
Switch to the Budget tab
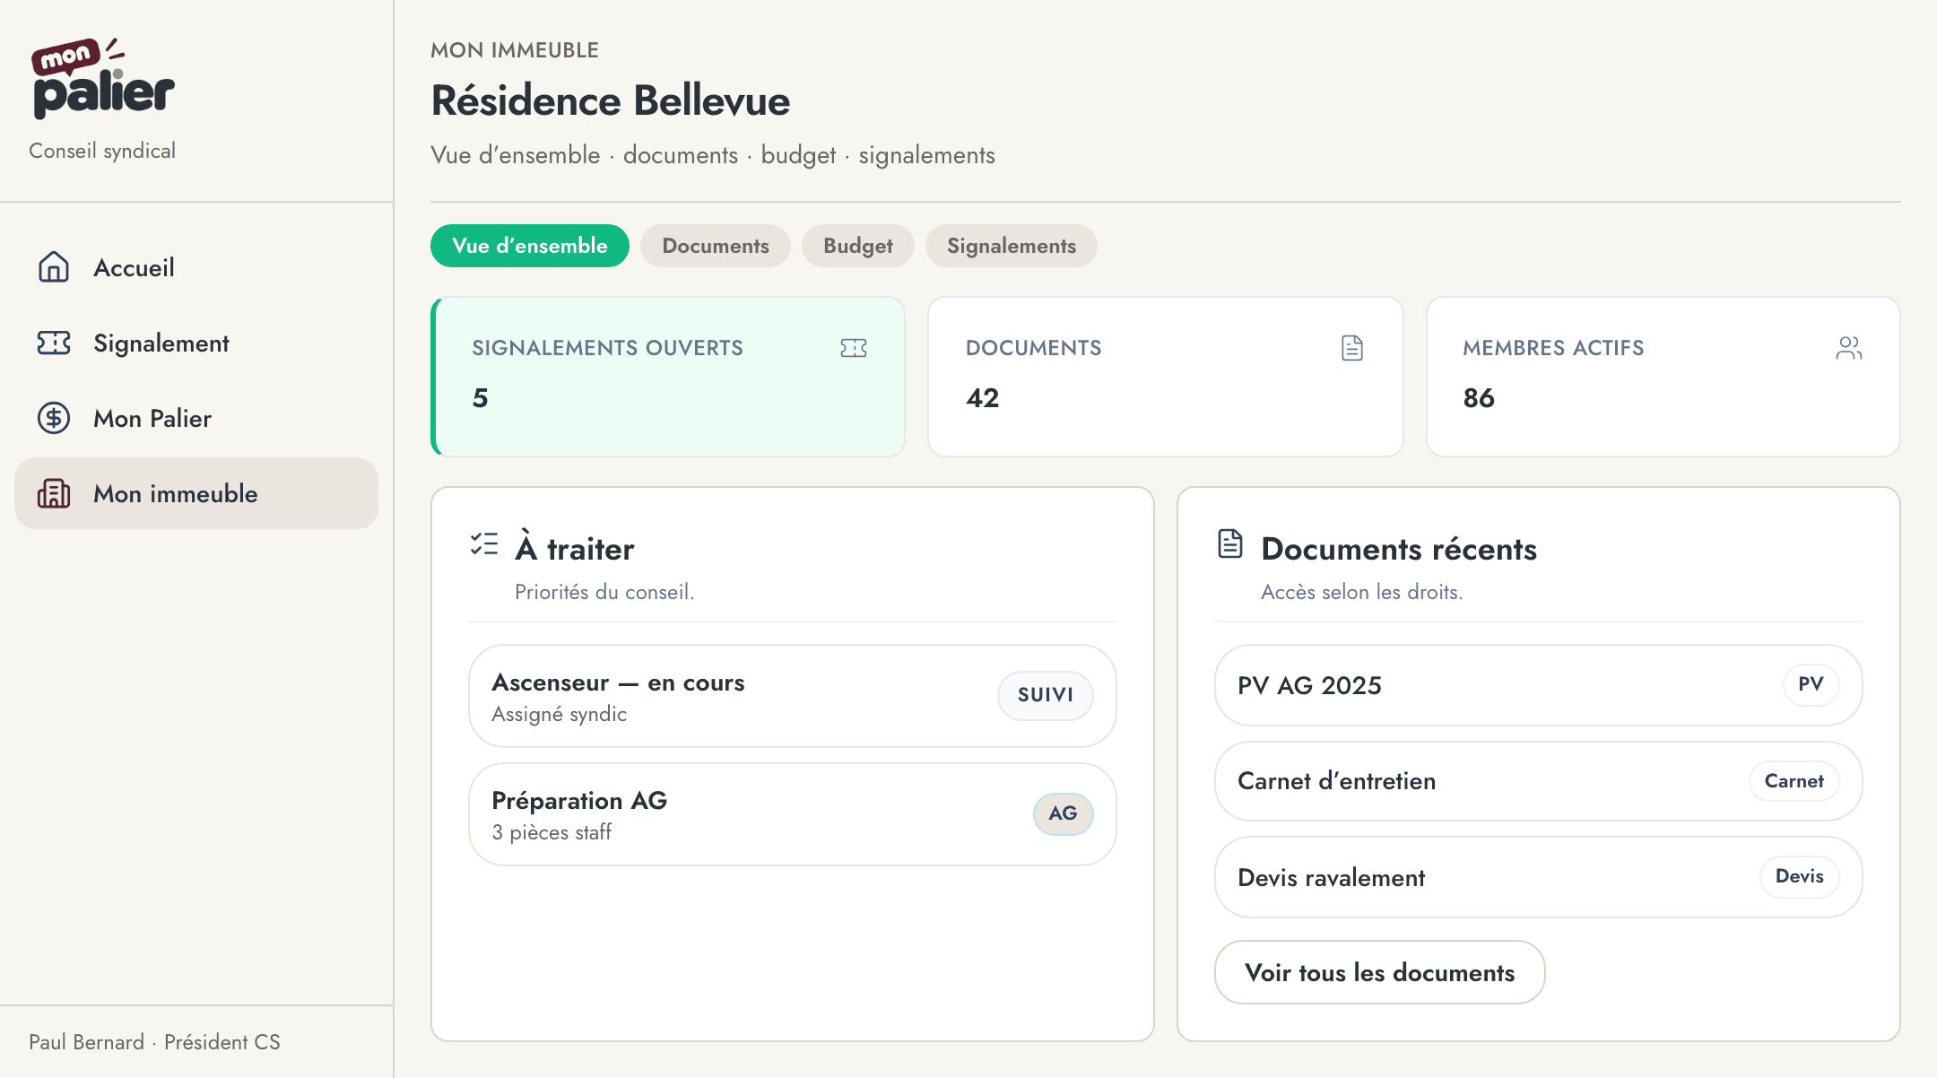pyautogui.click(x=858, y=246)
